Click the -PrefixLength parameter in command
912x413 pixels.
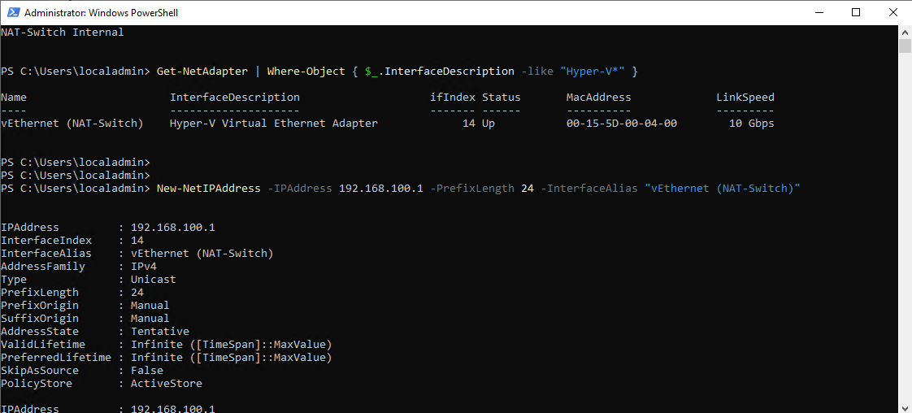471,189
